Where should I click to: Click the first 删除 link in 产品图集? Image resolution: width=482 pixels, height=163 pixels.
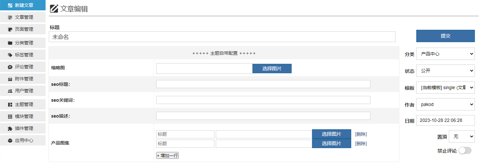[361, 134]
